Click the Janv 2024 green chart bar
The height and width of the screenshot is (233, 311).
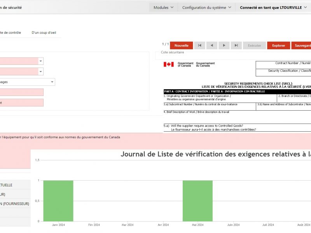pyautogui.click(x=58, y=200)
